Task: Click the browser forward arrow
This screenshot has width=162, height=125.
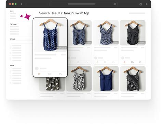Action: (26, 4)
